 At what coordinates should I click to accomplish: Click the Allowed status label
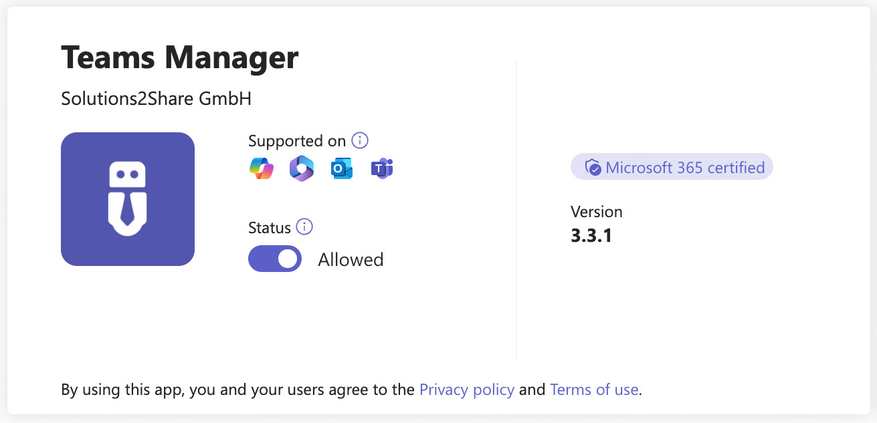coord(351,259)
